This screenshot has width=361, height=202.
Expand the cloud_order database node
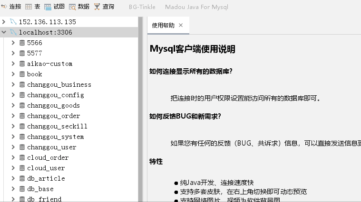[x=13, y=158]
